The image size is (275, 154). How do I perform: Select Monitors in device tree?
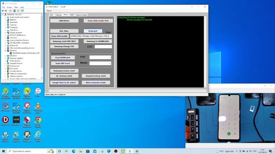(13, 56)
